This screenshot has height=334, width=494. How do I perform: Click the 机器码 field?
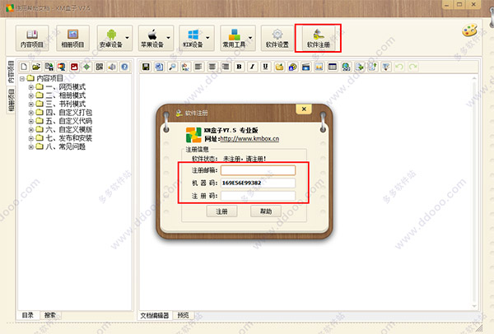pos(258,183)
